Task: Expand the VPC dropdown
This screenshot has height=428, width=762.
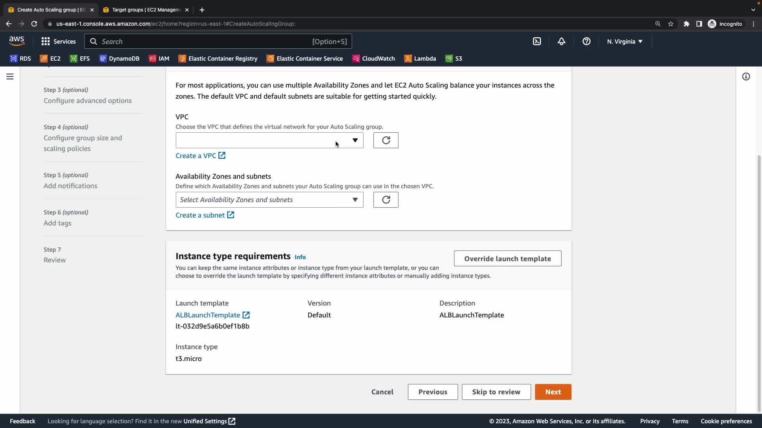Action: 269,140
